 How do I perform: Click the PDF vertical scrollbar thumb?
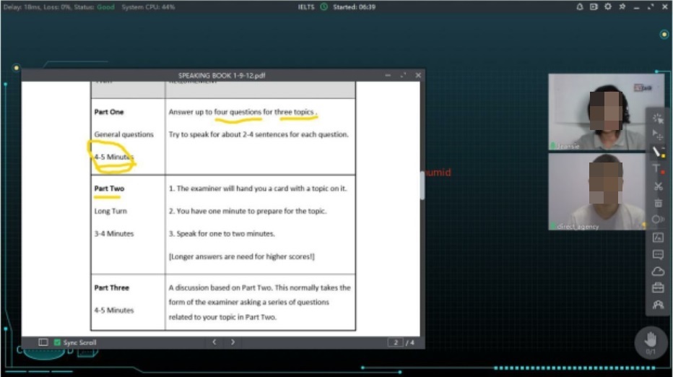pyautogui.click(x=422, y=186)
